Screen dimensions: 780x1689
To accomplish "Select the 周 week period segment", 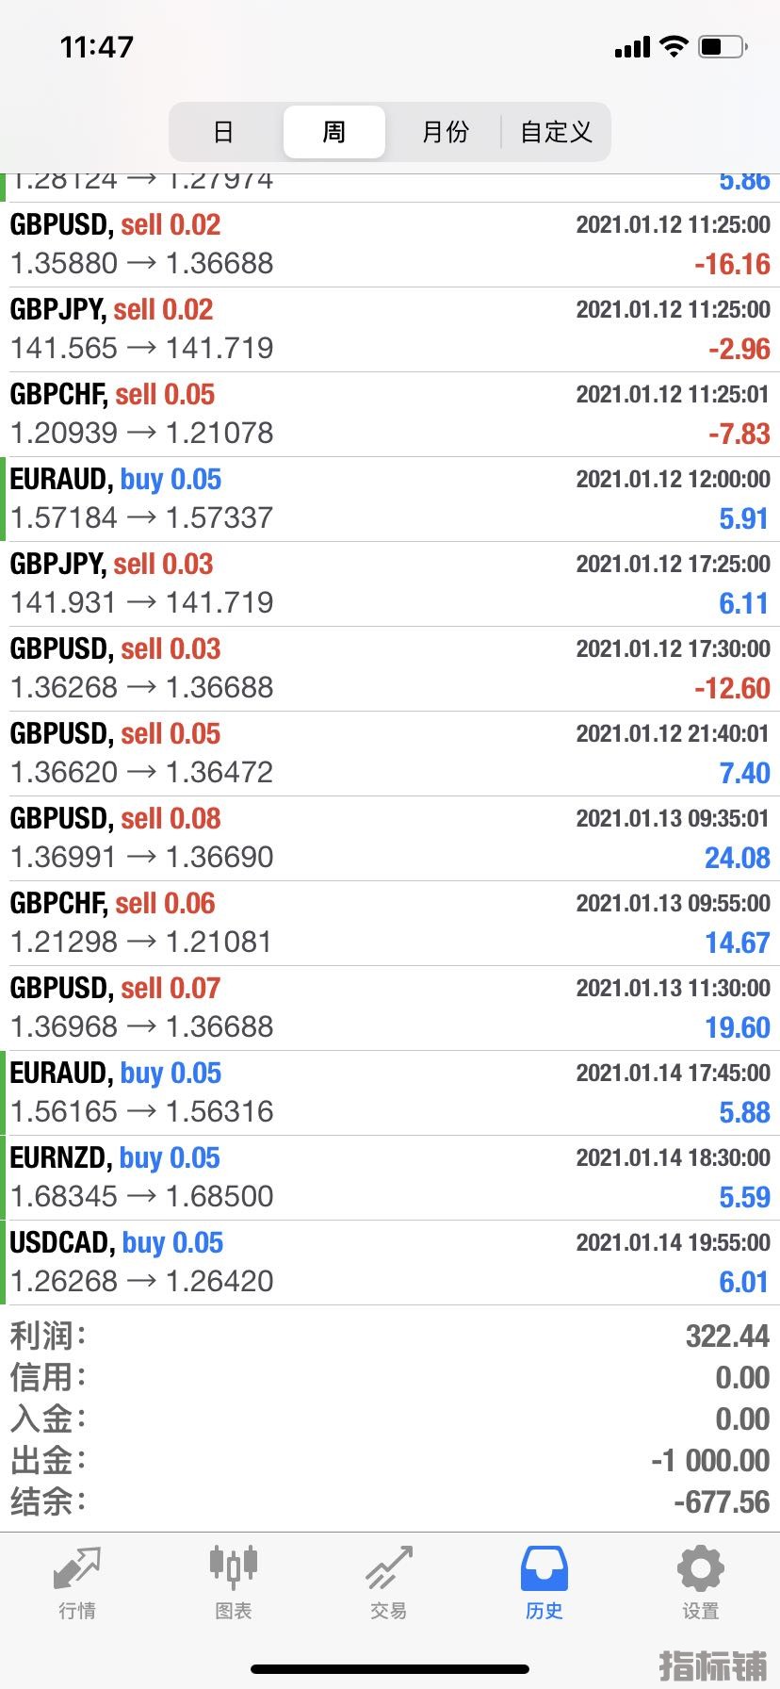I will coord(334,132).
